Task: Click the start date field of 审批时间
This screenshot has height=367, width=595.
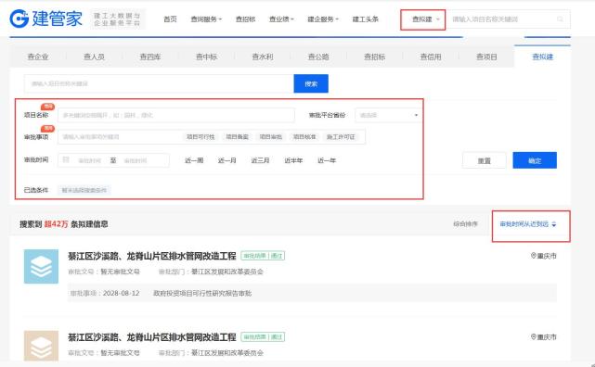Action: pos(89,160)
